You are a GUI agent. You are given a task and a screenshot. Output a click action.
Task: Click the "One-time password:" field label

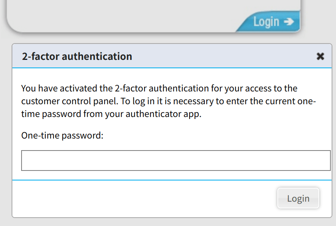[62, 135]
